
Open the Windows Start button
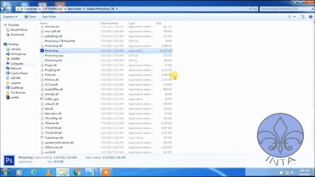(x=4, y=172)
